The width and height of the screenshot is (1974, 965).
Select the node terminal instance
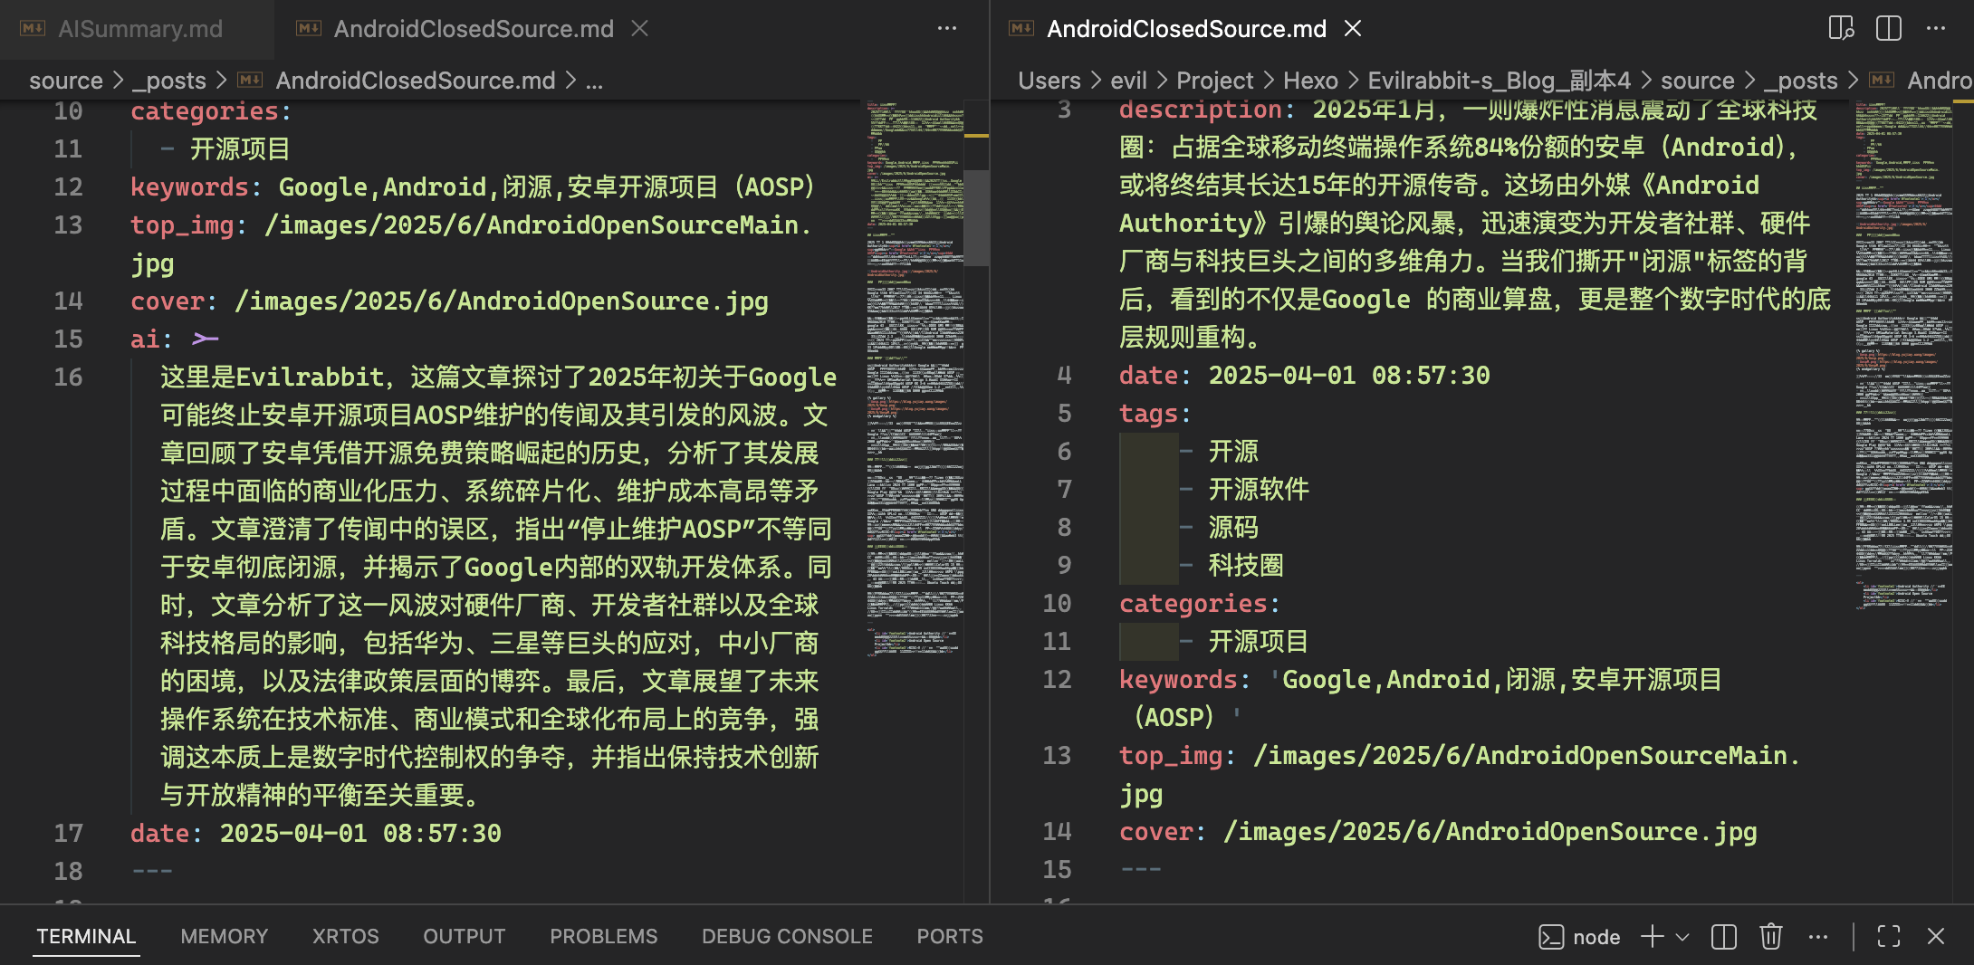(1580, 937)
